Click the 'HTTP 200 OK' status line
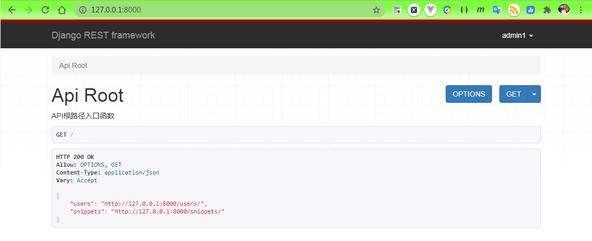Screen dimensions: 592x241 (x=75, y=157)
